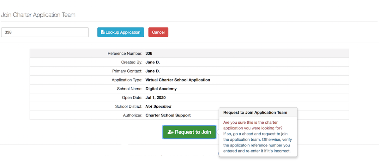Click the red 'Are you sure' warning text
Screen dimensions: 379x166
pos(250,125)
